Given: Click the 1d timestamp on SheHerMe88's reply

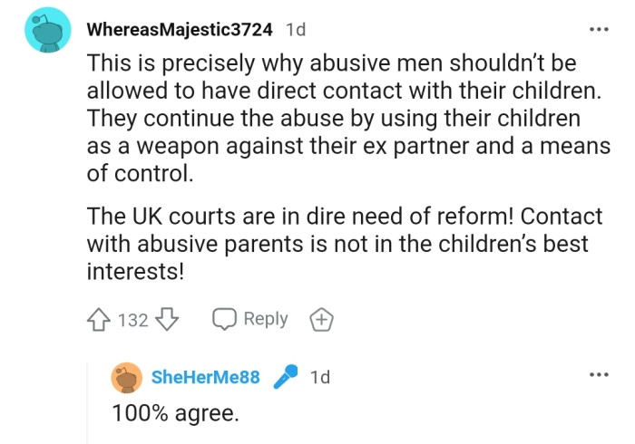Looking at the screenshot, I should [320, 377].
